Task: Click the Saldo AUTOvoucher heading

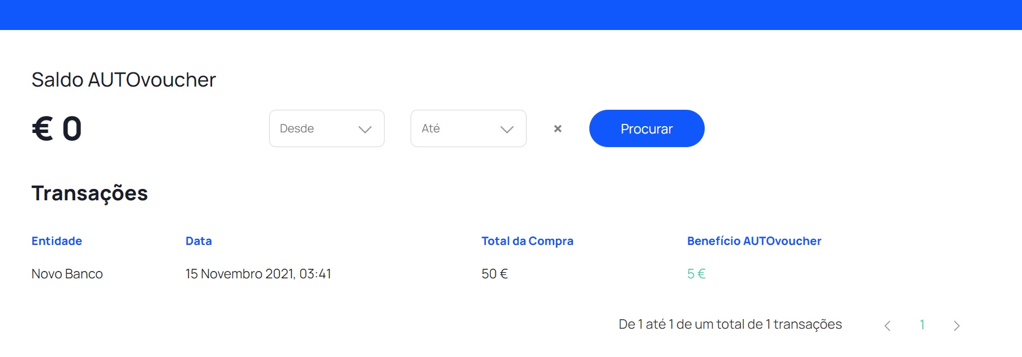Action: (x=124, y=80)
